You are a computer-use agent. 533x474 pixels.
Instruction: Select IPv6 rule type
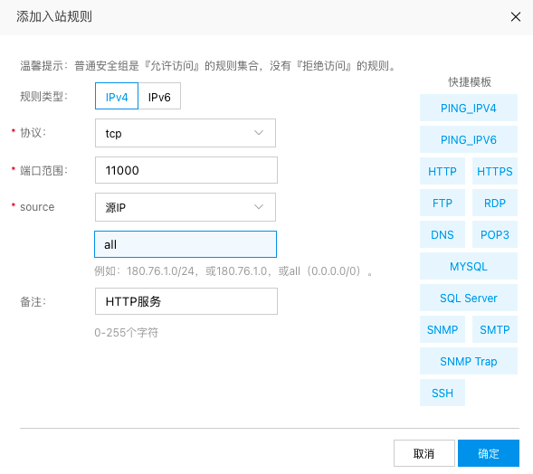click(x=159, y=96)
